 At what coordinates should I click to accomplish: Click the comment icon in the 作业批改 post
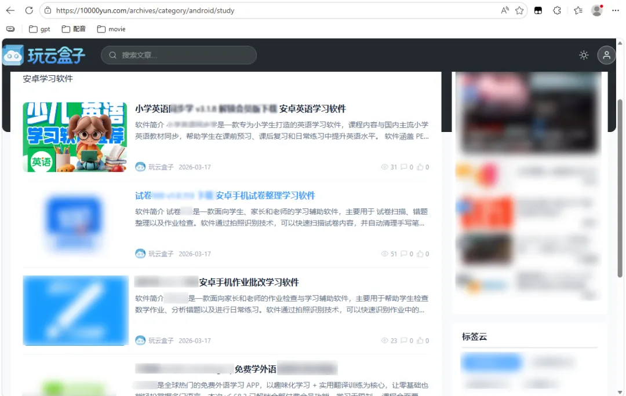(404, 340)
